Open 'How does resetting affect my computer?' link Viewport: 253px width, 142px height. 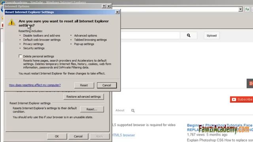click(35, 85)
